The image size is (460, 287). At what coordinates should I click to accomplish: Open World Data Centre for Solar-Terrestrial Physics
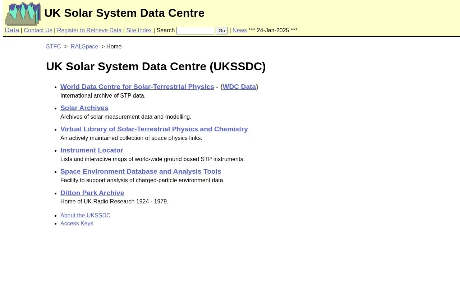137,87
